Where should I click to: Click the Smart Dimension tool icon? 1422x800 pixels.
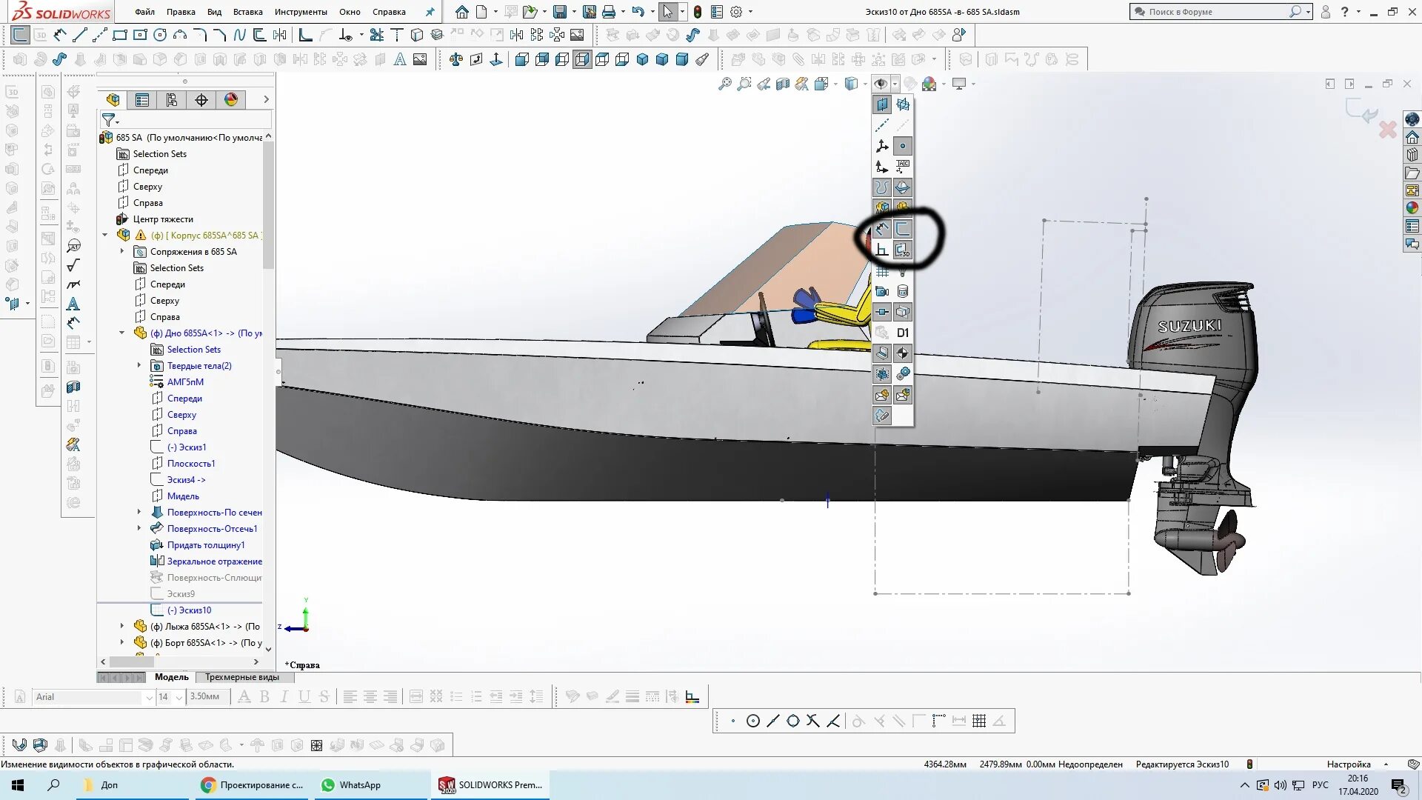pyautogui.click(x=60, y=35)
